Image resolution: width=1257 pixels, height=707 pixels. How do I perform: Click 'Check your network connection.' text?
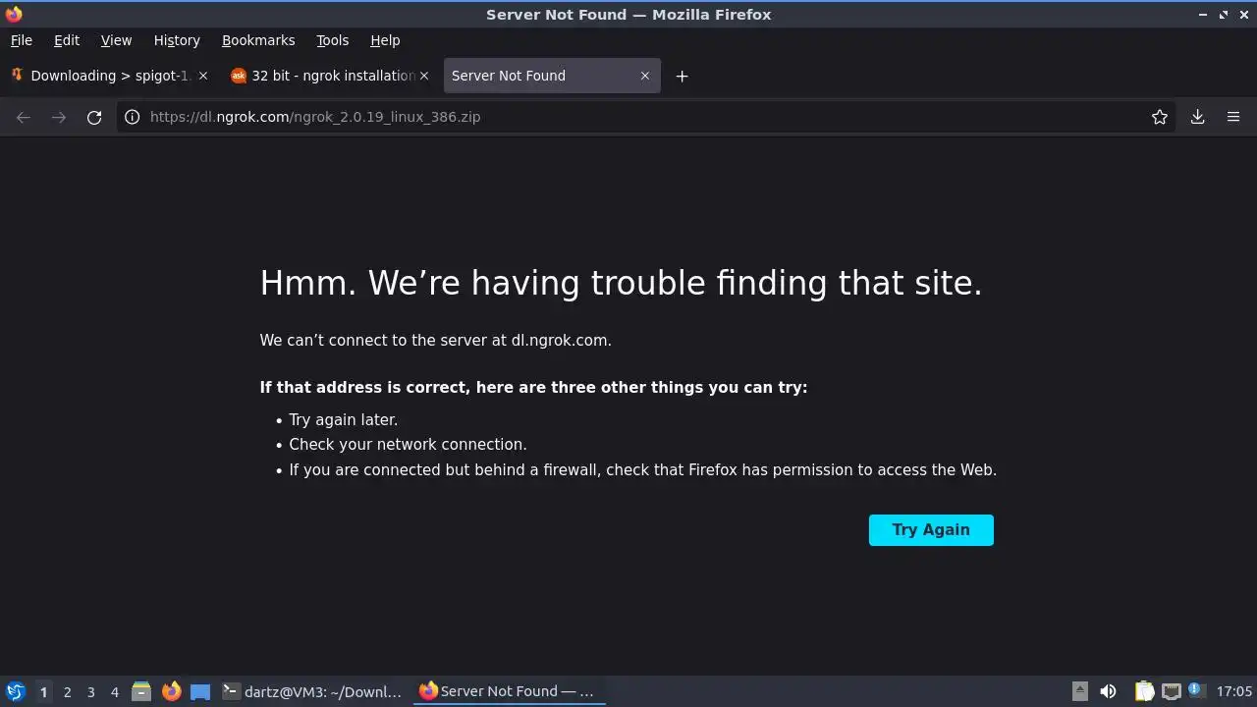pyautogui.click(x=408, y=444)
